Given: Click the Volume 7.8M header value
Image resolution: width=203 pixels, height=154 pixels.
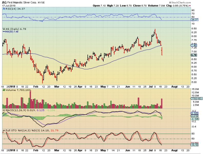Looking at the screenshot, I should [157, 6].
